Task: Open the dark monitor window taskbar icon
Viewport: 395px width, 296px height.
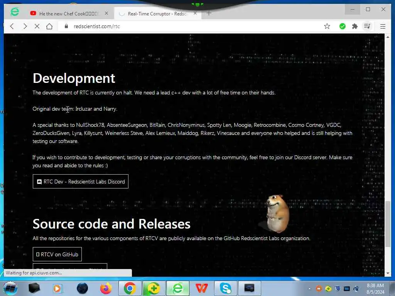Action: [249, 288]
